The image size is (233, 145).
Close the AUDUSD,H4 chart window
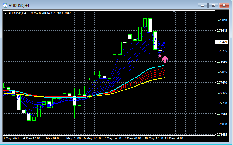tap(224, 5)
